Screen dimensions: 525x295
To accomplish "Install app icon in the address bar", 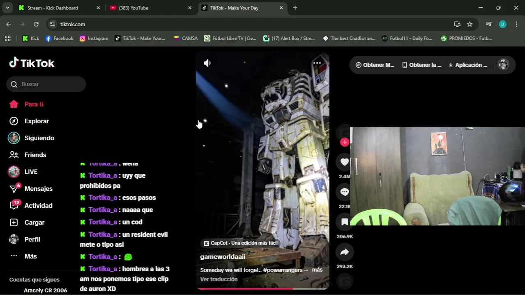I will [x=457, y=24].
